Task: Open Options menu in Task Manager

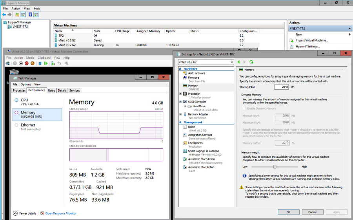Action: 25,84
